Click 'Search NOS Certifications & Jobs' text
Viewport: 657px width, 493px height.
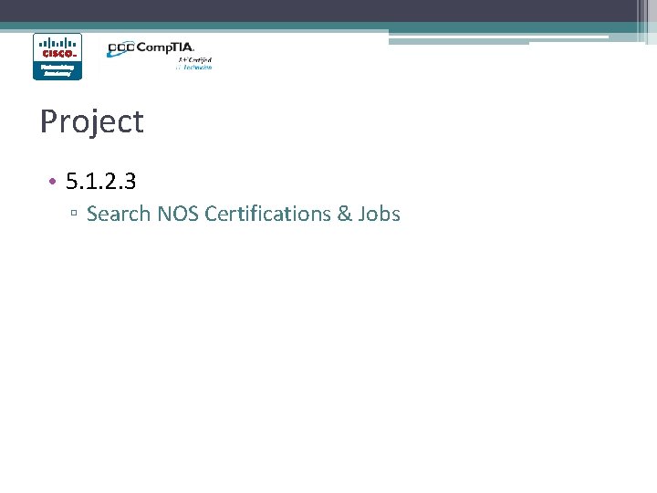point(244,214)
